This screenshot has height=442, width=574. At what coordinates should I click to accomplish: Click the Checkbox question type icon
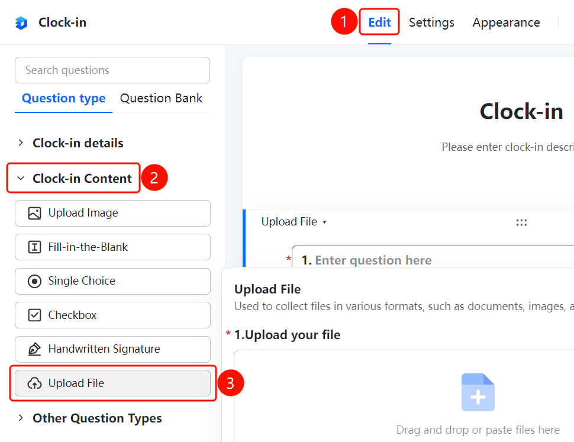pyautogui.click(x=34, y=315)
